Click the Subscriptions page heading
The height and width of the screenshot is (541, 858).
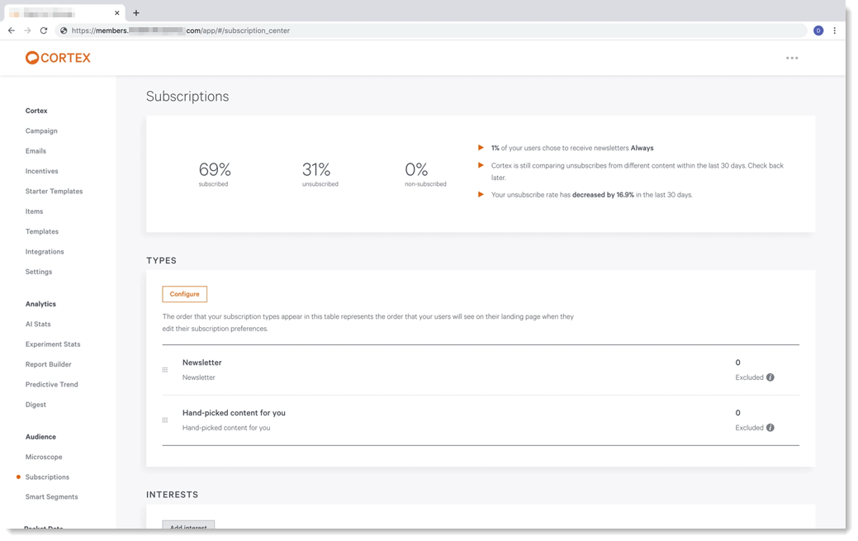tap(187, 97)
